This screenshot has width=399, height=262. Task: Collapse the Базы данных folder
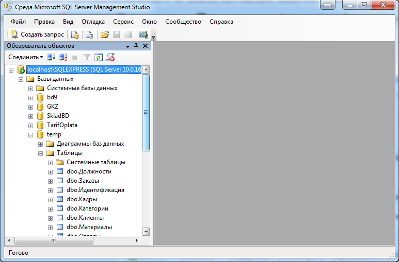click(21, 79)
